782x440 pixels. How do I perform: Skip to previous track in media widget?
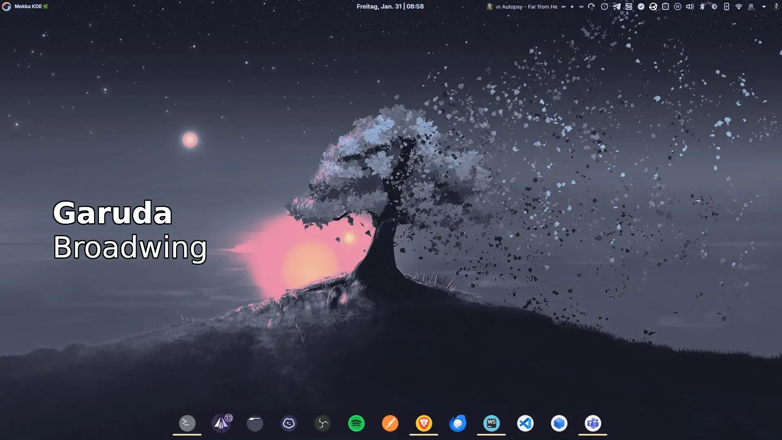[564, 7]
